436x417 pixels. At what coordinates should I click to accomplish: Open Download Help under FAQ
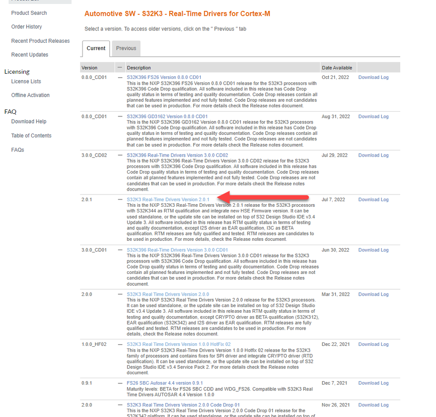(29, 121)
